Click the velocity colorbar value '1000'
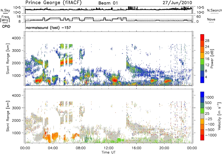The width and height of the screenshot is (222, 154). click(x=210, y=97)
